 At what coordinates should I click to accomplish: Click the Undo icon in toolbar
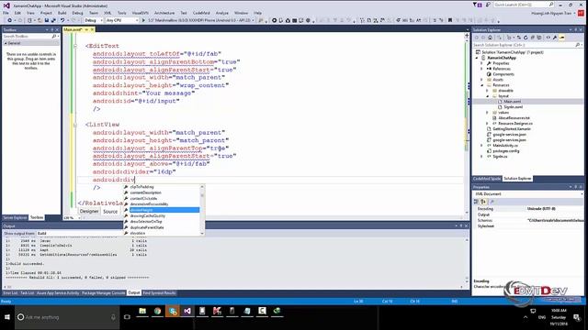(x=62, y=20)
